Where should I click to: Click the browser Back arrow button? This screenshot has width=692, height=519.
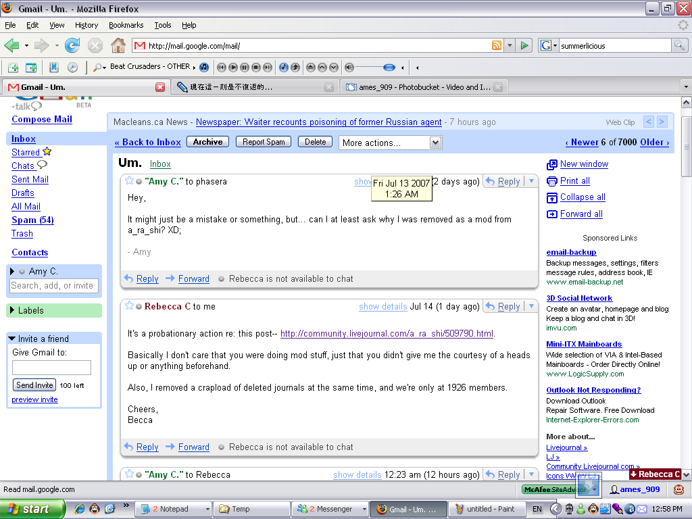click(11, 45)
